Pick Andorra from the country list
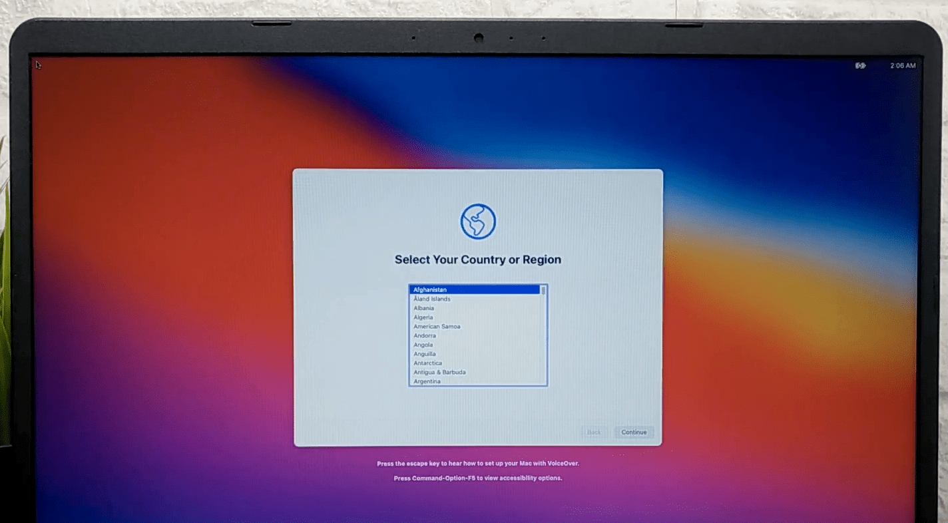The width and height of the screenshot is (948, 523). [475, 336]
